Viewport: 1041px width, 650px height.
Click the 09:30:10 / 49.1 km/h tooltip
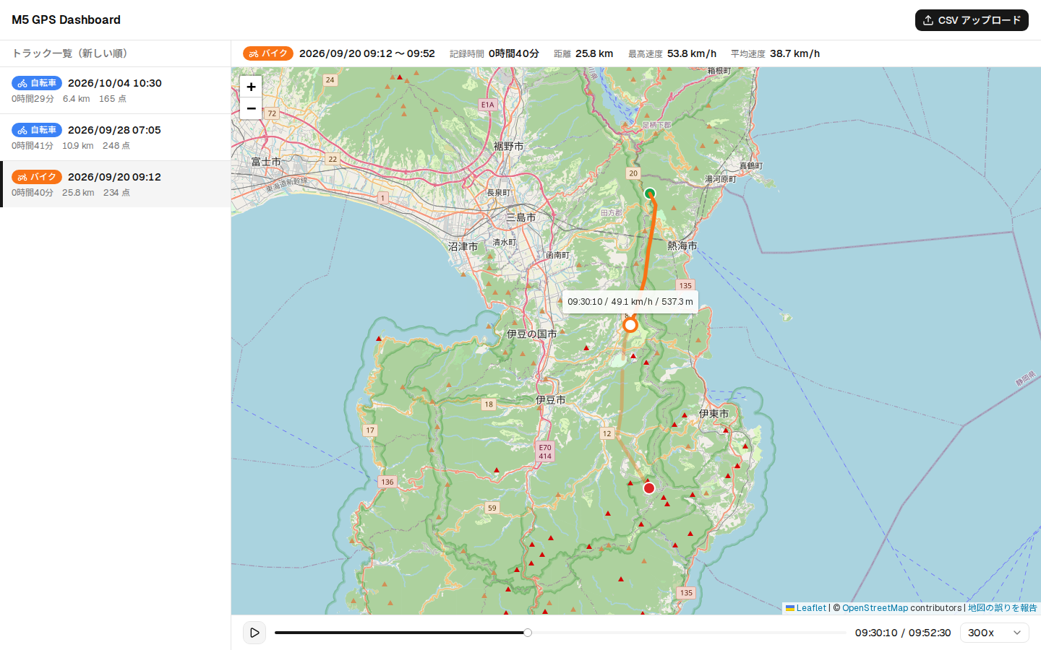[630, 302]
